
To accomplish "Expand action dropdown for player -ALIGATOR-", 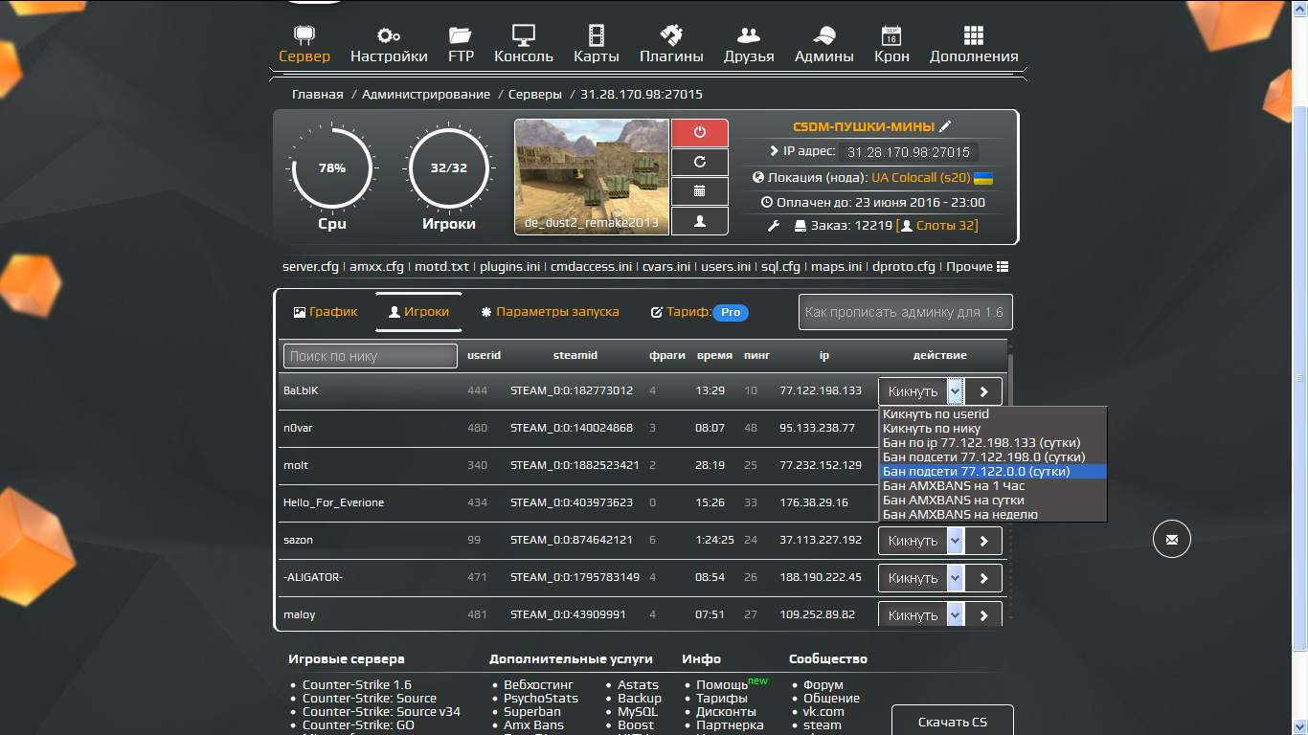I will point(955,578).
